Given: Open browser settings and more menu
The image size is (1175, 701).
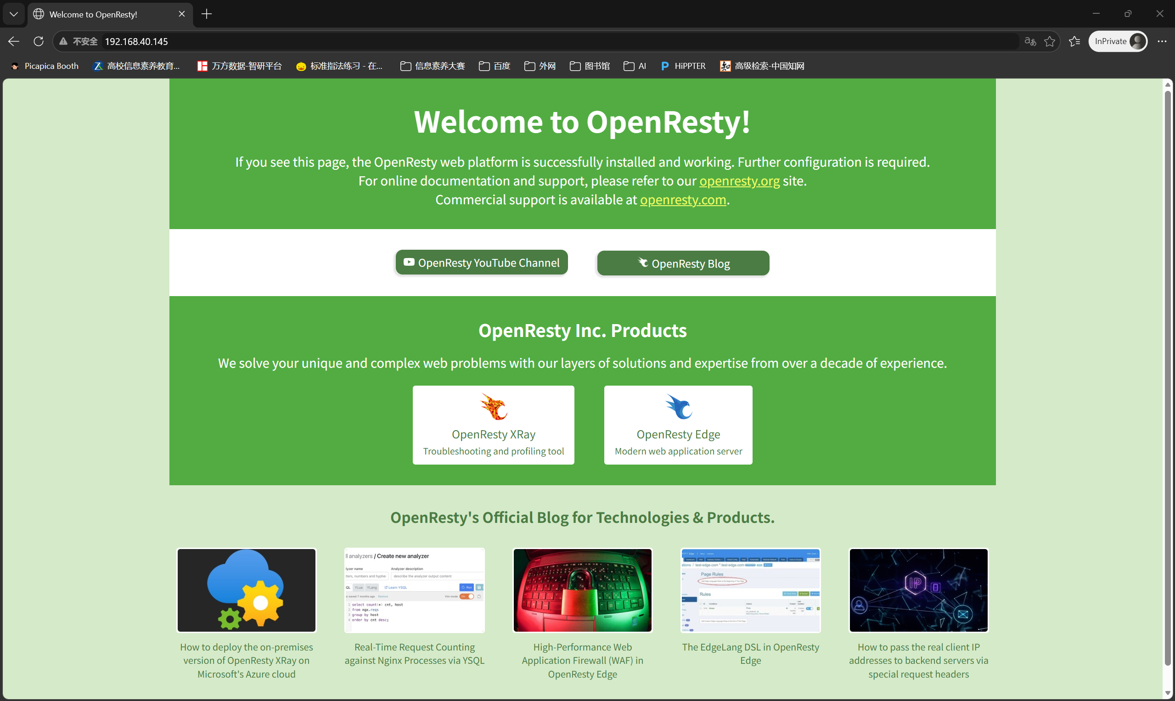Looking at the screenshot, I should pyautogui.click(x=1162, y=42).
